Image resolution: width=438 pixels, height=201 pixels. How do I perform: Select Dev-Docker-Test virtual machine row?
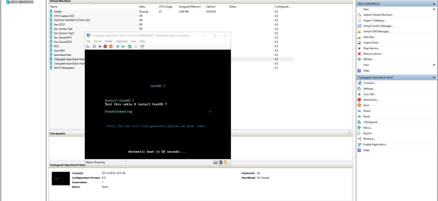(171, 29)
